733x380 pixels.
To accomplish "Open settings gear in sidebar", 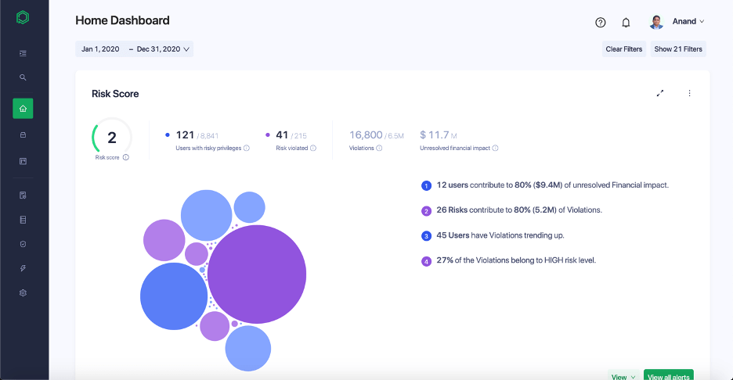I will click(23, 292).
